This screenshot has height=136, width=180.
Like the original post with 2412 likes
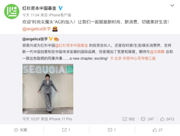pyautogui.click(x=167, y=119)
